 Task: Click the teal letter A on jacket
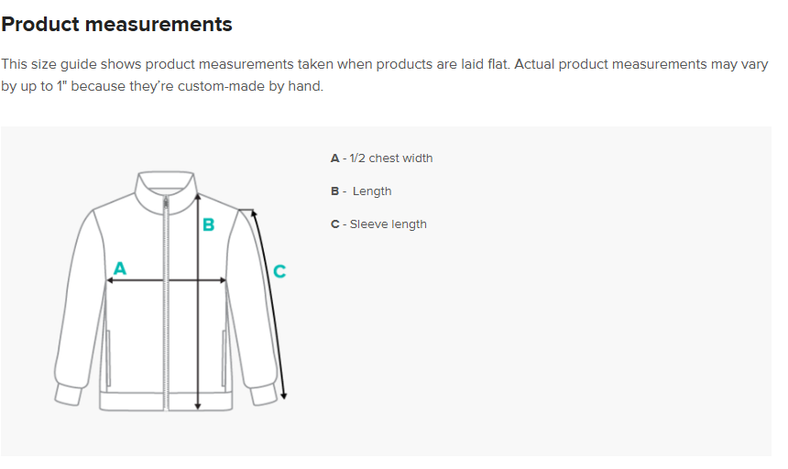(x=119, y=268)
